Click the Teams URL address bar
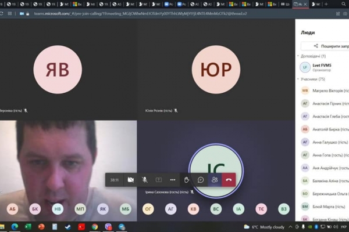 (x=140, y=13)
